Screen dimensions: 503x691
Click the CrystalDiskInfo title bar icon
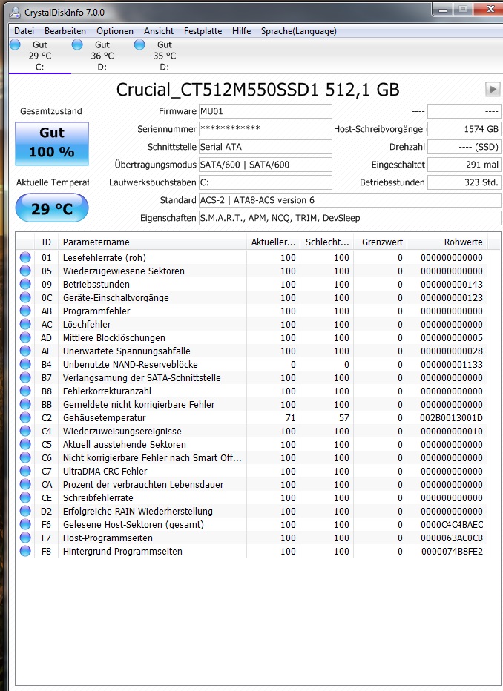coord(15,13)
